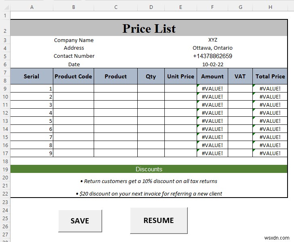294x242 pixels.
Task: Click the 10% discount return customers text
Action: pyautogui.click(x=149, y=181)
